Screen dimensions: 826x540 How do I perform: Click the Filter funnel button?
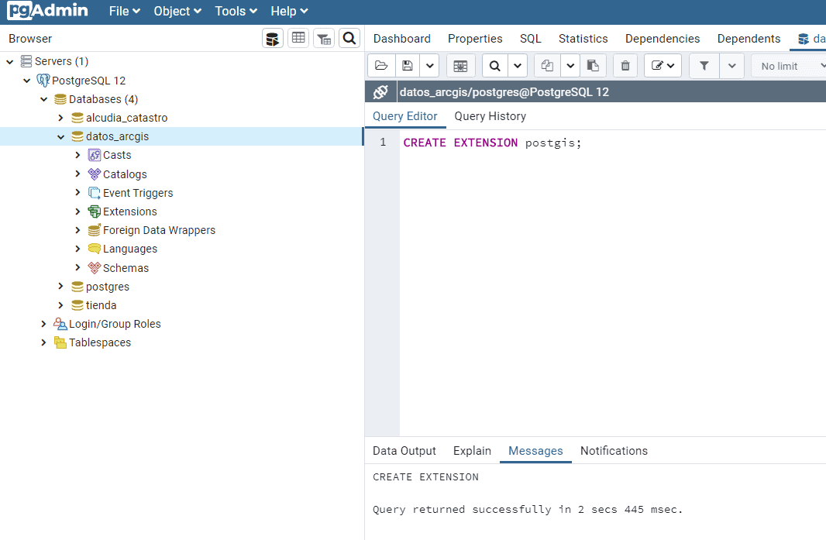pos(704,66)
